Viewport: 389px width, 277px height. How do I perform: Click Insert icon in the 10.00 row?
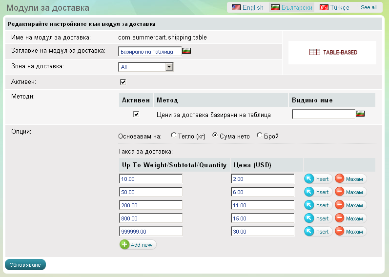309,179
